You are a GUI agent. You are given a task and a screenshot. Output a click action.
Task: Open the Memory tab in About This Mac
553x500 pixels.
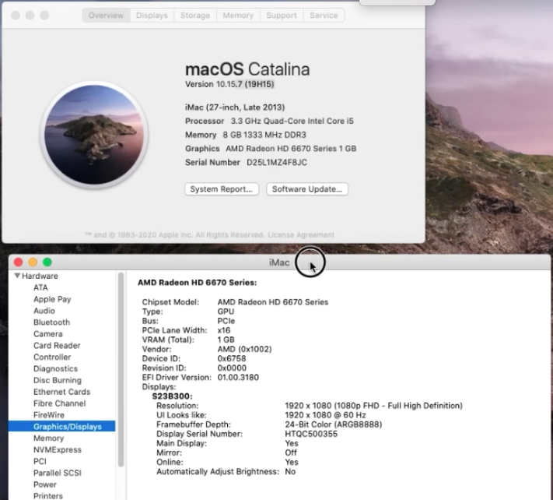click(238, 16)
